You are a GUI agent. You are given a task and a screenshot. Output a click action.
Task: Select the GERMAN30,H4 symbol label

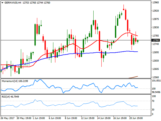pyautogui.click(x=13, y=3)
